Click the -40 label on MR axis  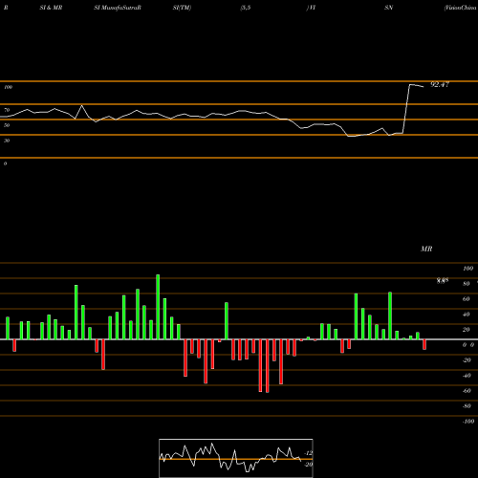467,376
